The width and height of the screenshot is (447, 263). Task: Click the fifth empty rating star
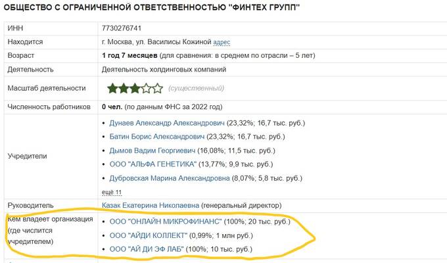click(157, 88)
